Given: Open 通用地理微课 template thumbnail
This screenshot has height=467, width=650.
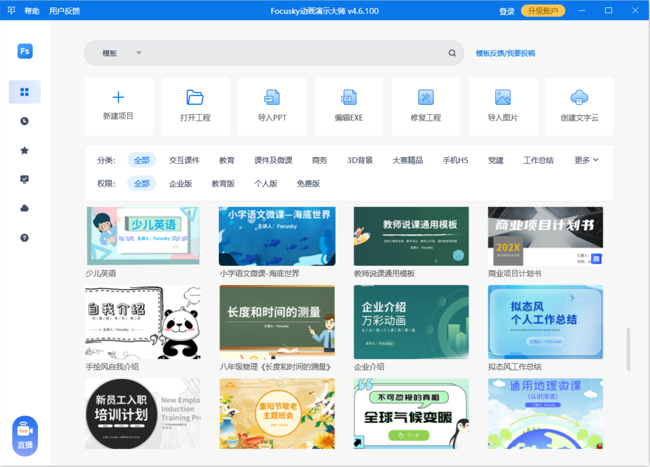Looking at the screenshot, I should click(545, 414).
